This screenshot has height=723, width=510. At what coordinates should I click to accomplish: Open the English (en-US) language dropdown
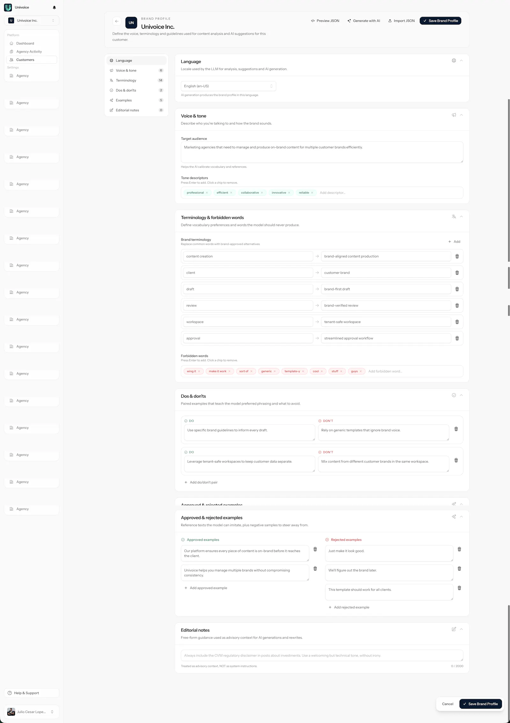click(228, 86)
